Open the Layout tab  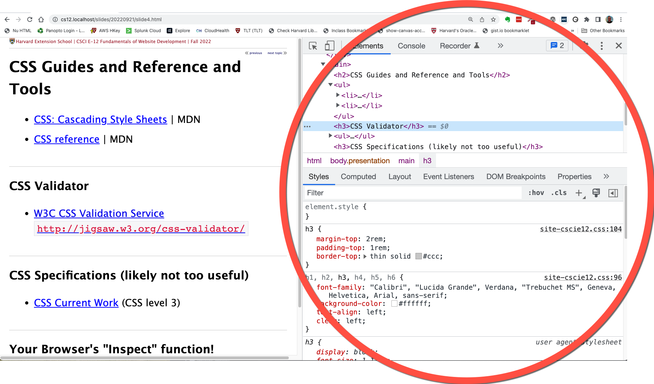[400, 177]
